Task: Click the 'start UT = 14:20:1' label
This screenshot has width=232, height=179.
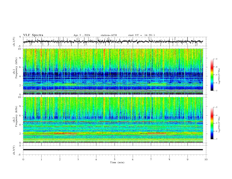Action: 141,35
